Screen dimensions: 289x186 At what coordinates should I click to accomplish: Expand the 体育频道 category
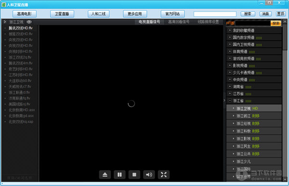point(230,51)
